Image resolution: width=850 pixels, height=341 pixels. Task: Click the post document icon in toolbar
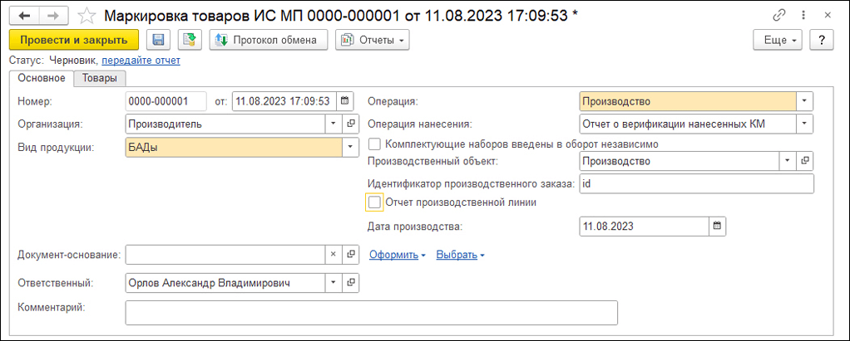(190, 40)
